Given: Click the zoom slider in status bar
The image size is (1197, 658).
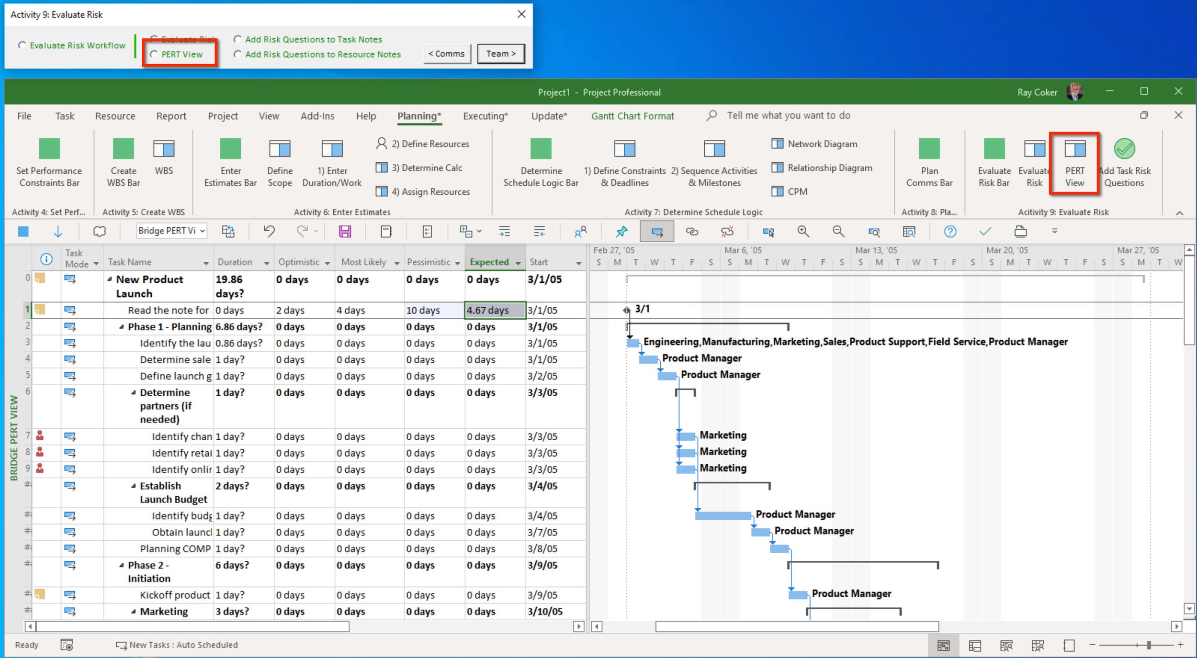Looking at the screenshot, I should pos(1148,645).
